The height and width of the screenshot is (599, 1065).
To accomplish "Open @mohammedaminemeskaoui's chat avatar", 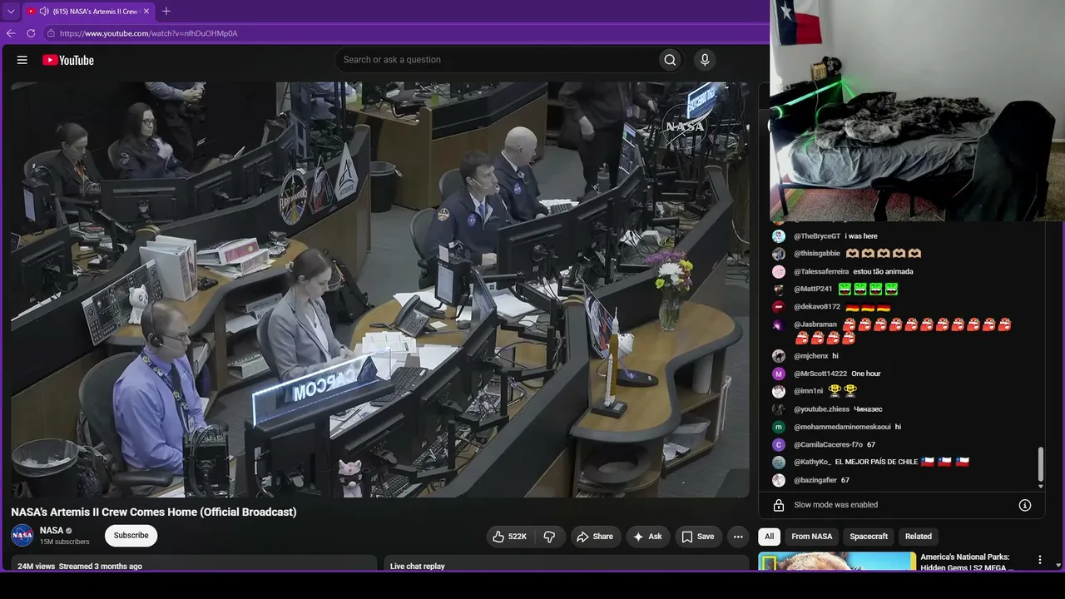I will point(779,427).
